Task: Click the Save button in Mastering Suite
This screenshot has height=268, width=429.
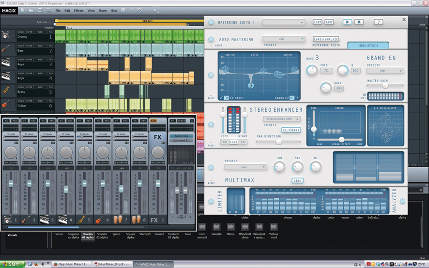Action: tap(329, 22)
